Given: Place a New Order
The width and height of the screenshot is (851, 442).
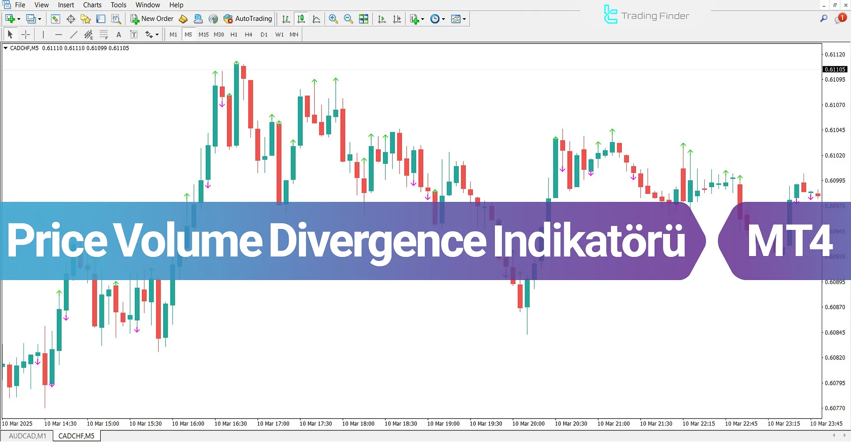Looking at the screenshot, I should [152, 19].
